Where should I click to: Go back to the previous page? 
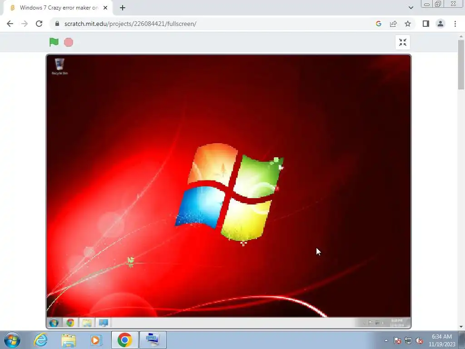click(10, 24)
